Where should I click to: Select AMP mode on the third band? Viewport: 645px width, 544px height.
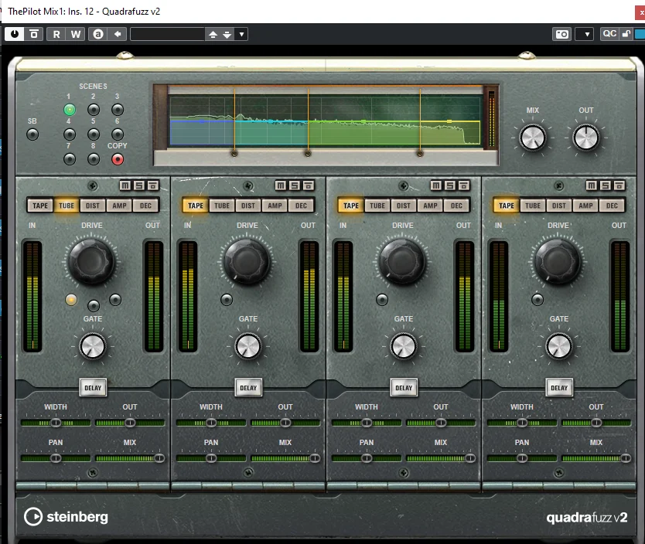point(430,206)
